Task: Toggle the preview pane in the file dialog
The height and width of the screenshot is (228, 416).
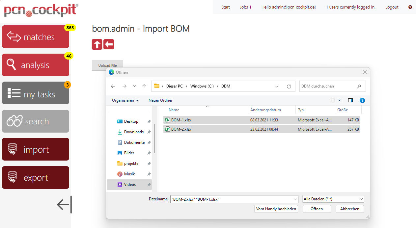Action: pyautogui.click(x=350, y=100)
